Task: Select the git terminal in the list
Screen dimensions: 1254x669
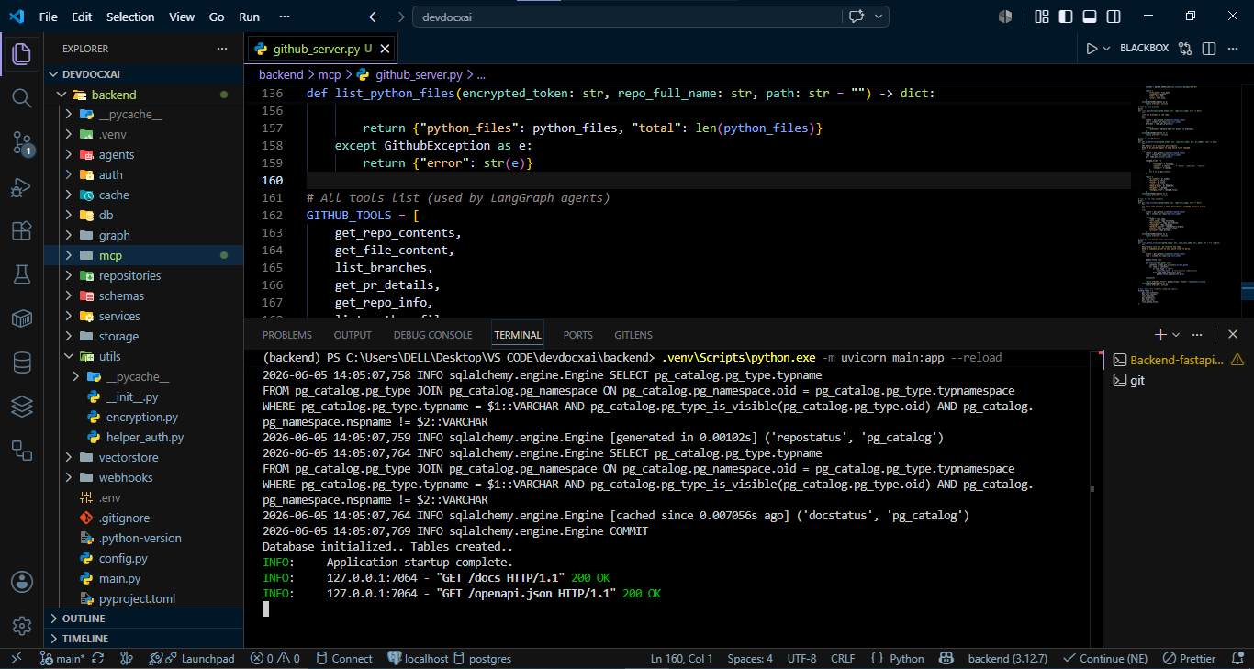Action: tap(1178, 380)
